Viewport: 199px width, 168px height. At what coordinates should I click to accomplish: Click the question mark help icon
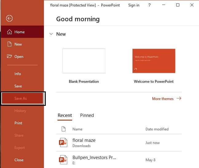pyautogui.click(x=150, y=5)
